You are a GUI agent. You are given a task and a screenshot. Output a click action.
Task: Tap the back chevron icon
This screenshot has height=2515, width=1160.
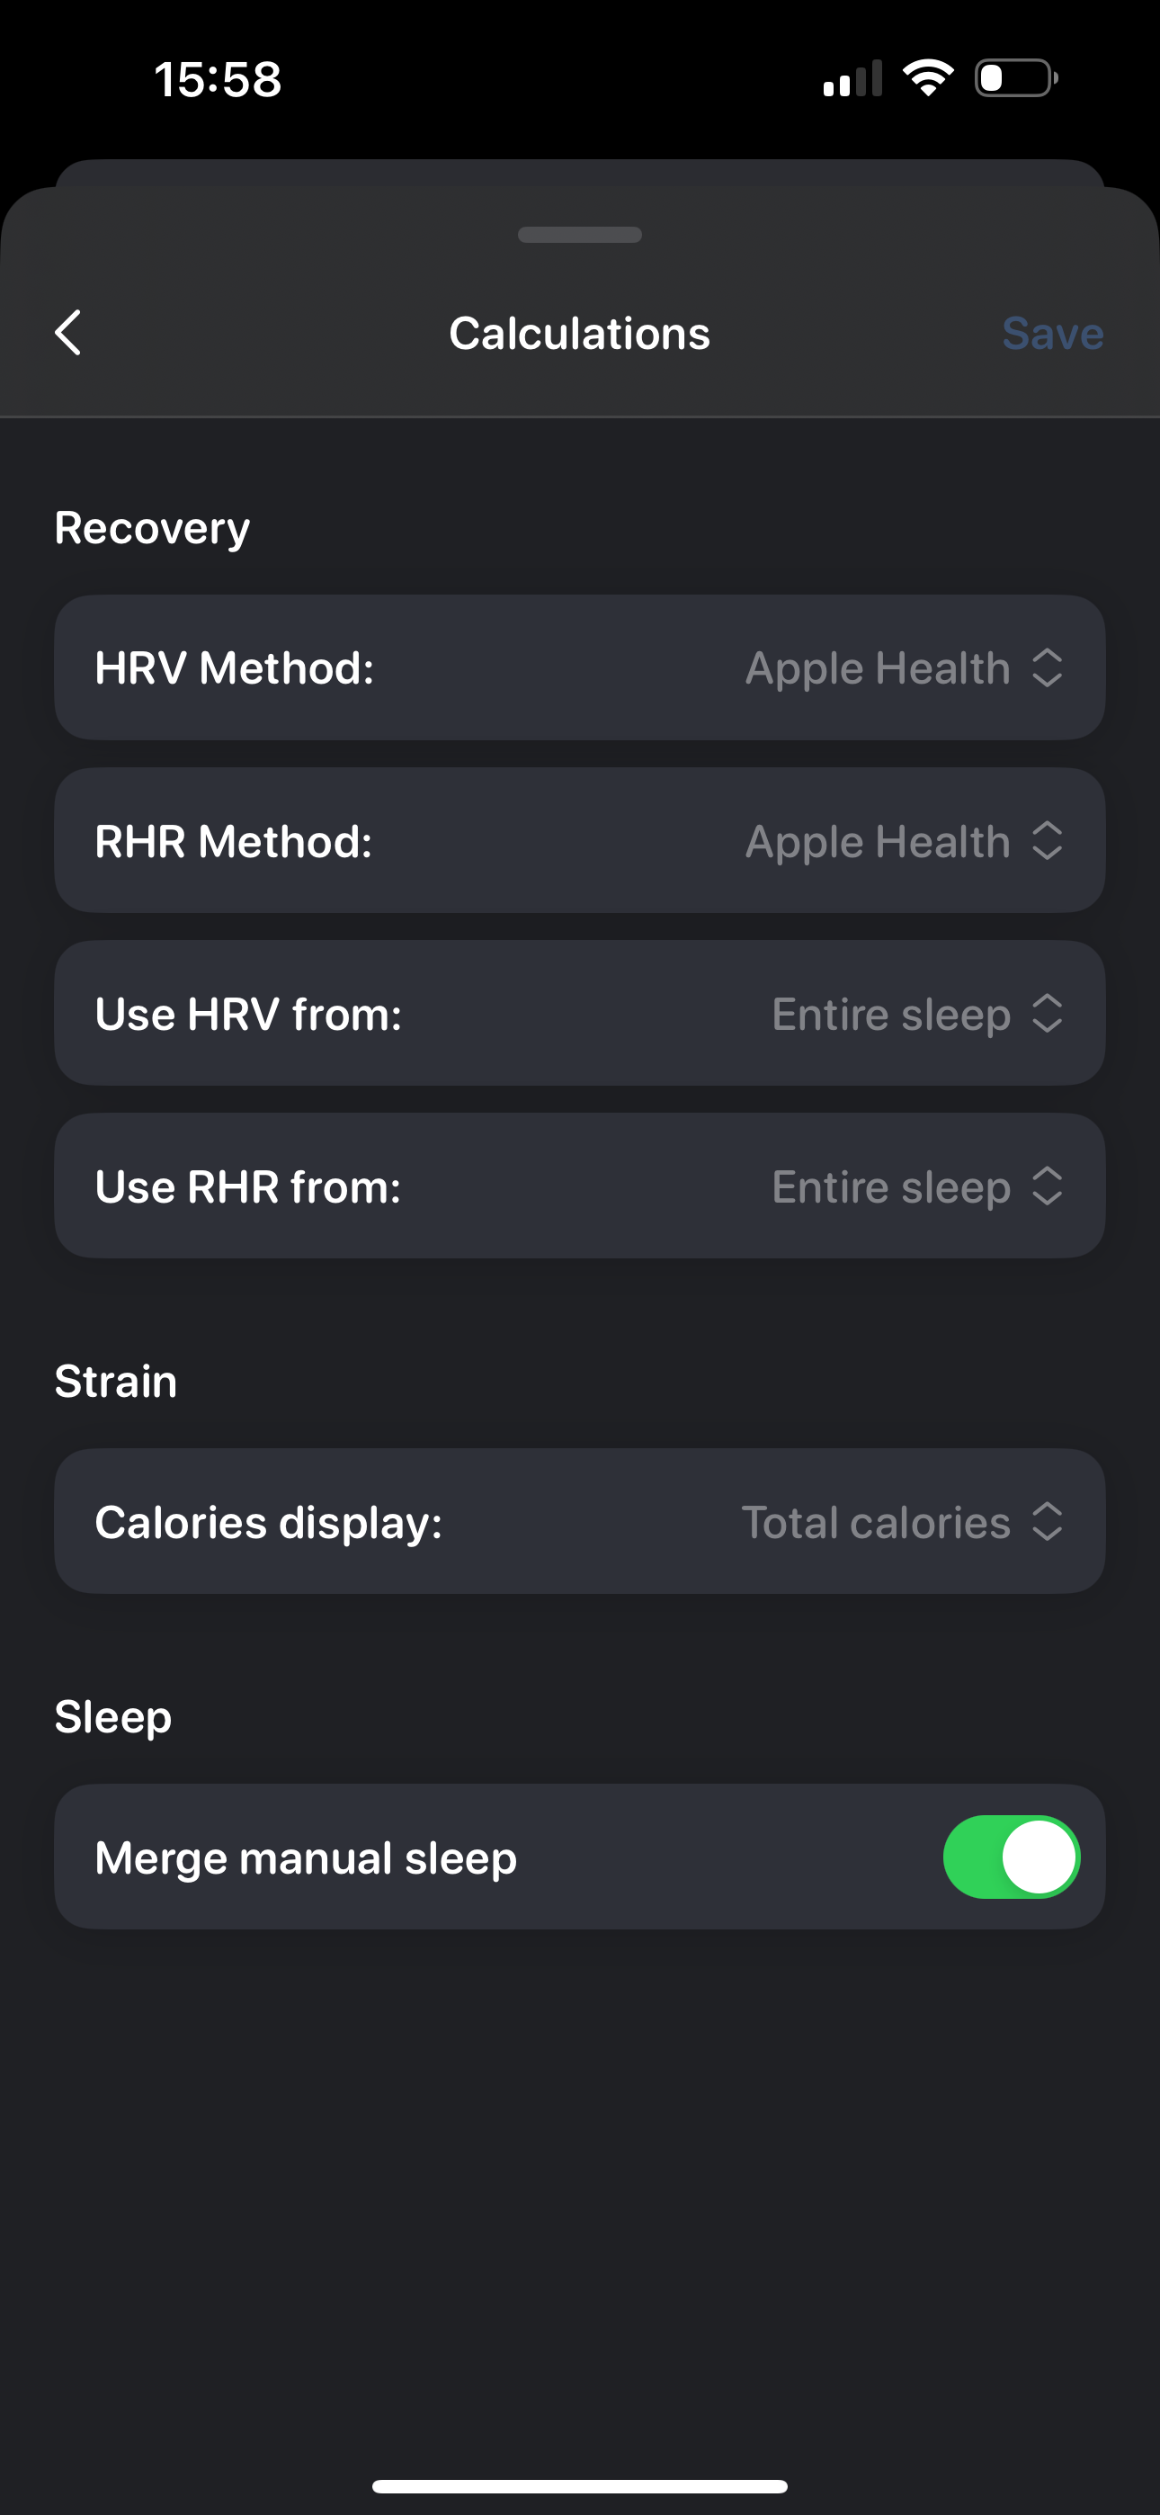pyautogui.click(x=68, y=333)
